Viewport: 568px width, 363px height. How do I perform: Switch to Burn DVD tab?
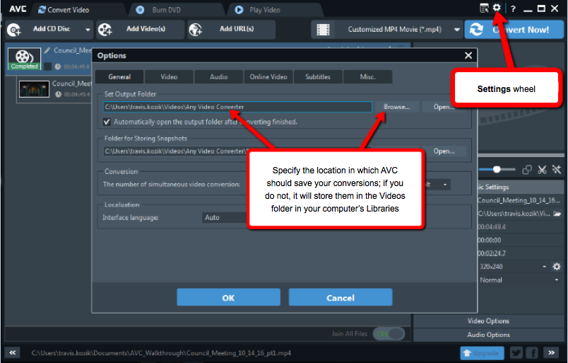[x=160, y=10]
